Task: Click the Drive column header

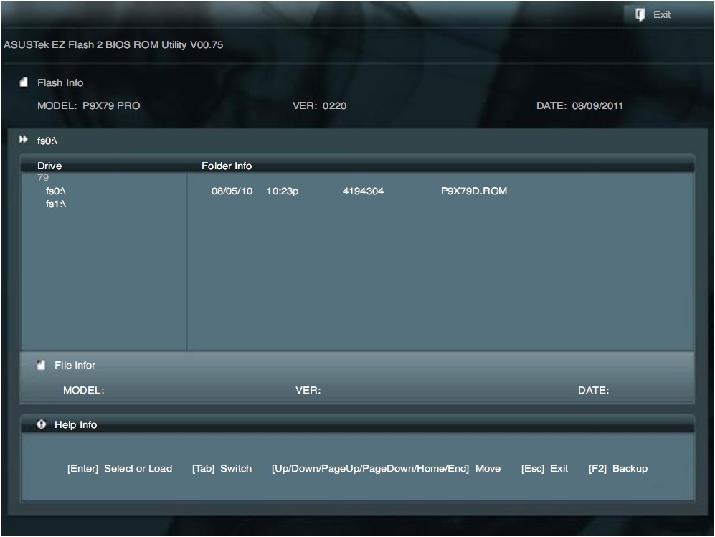Action: [49, 166]
